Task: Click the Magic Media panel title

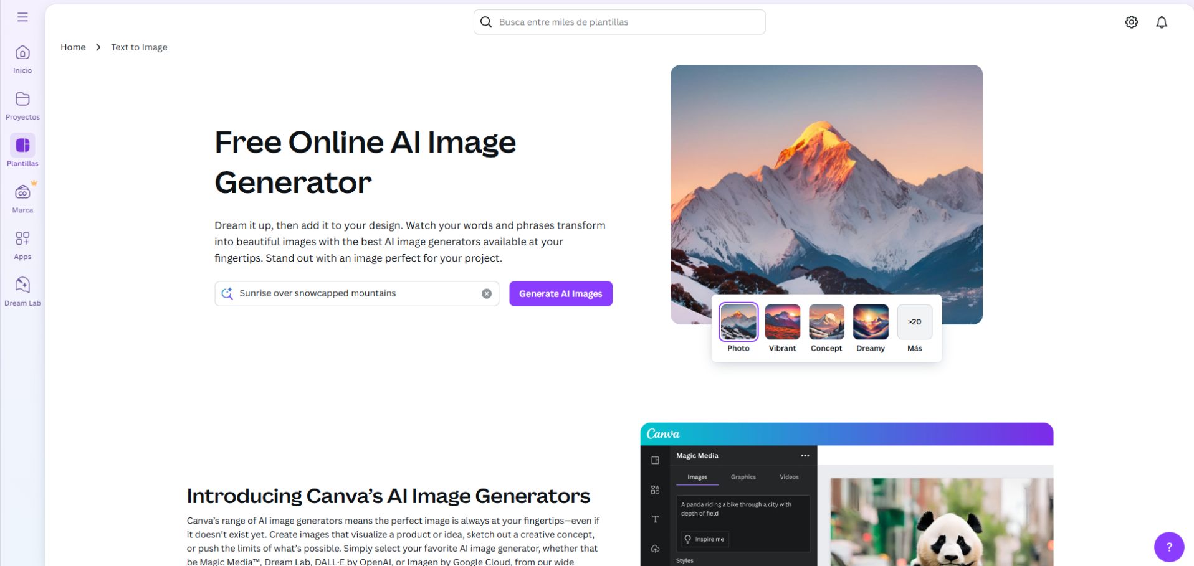Action: pyautogui.click(x=697, y=456)
